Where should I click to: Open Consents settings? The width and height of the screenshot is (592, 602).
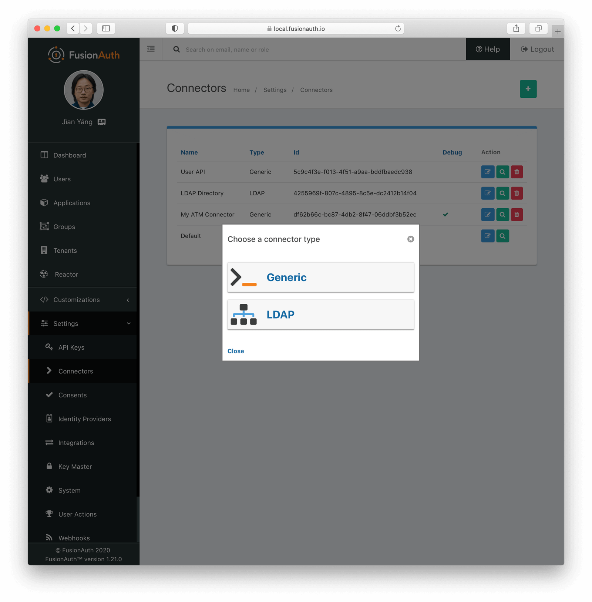83,395
